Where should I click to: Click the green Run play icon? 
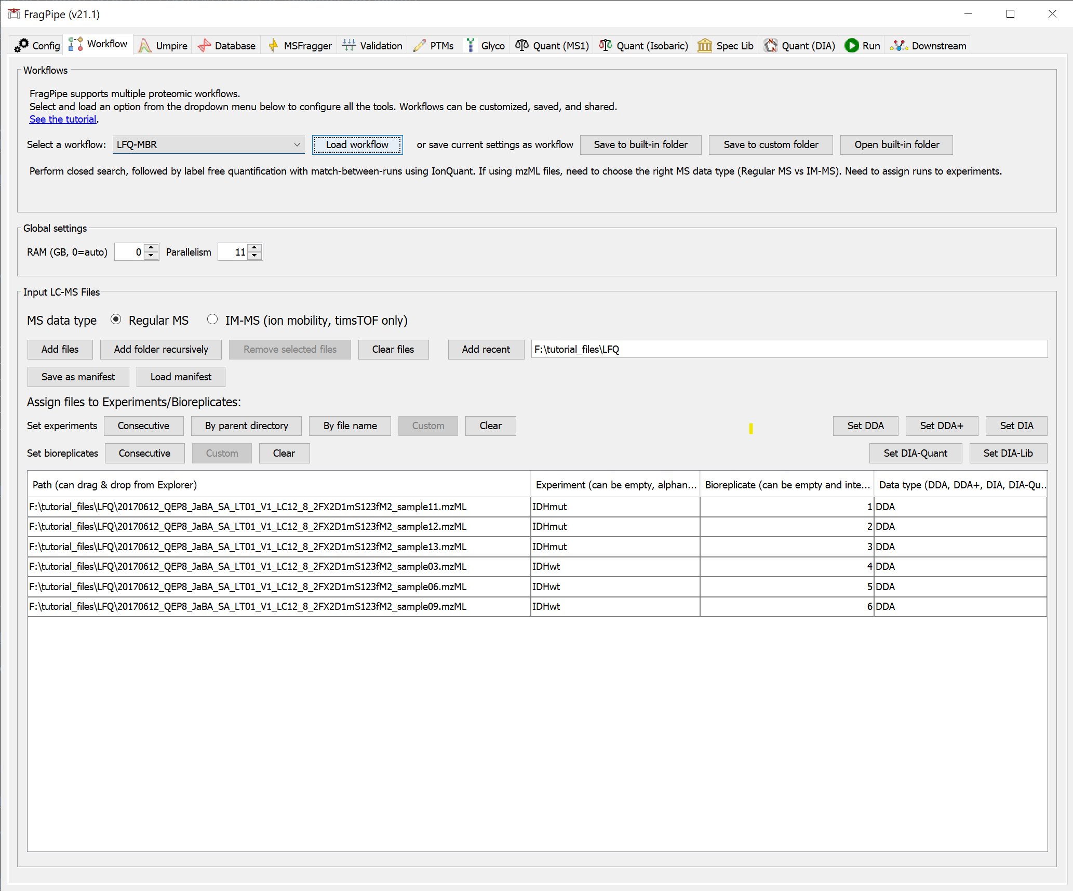click(x=851, y=45)
